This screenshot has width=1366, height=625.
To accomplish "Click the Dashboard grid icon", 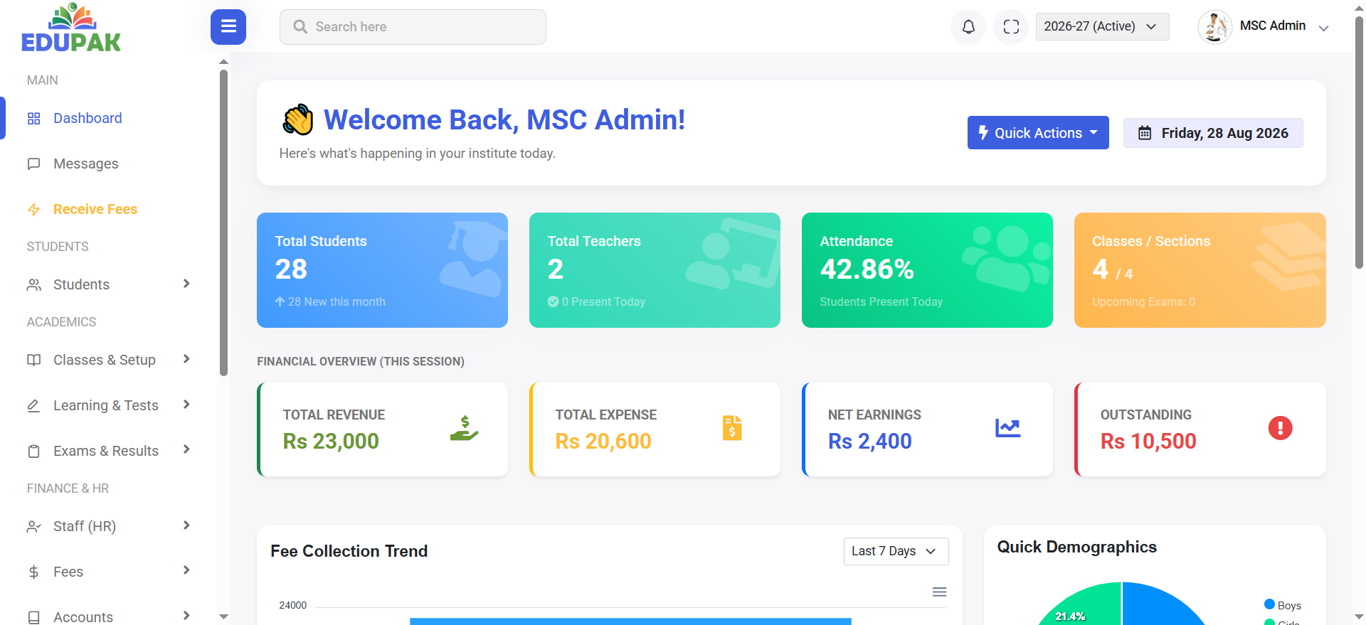I will [x=33, y=119].
